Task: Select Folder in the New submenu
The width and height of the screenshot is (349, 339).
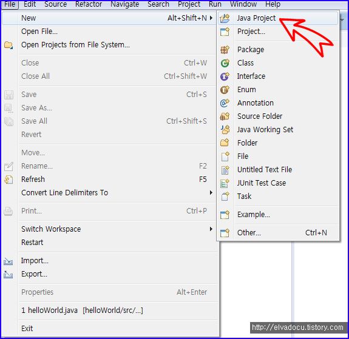Action: point(278,143)
